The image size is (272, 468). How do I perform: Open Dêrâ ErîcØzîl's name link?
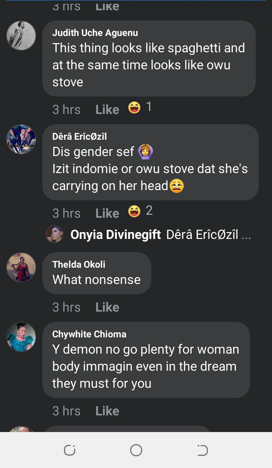[79, 136]
